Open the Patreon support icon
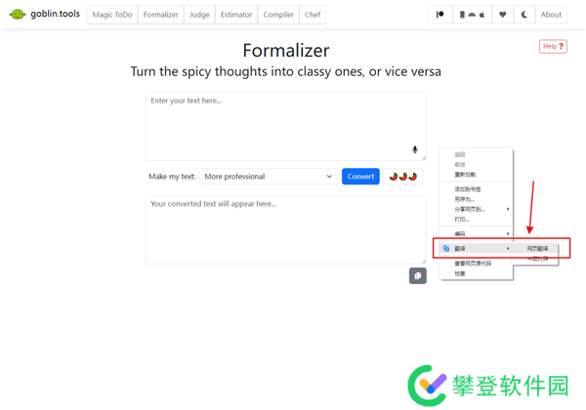Screen dimensions: 586x410 click(439, 15)
